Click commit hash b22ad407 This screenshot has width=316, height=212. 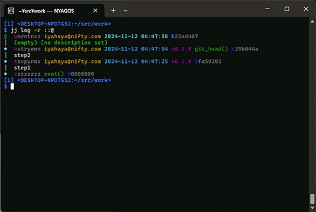pyautogui.click(x=184, y=37)
